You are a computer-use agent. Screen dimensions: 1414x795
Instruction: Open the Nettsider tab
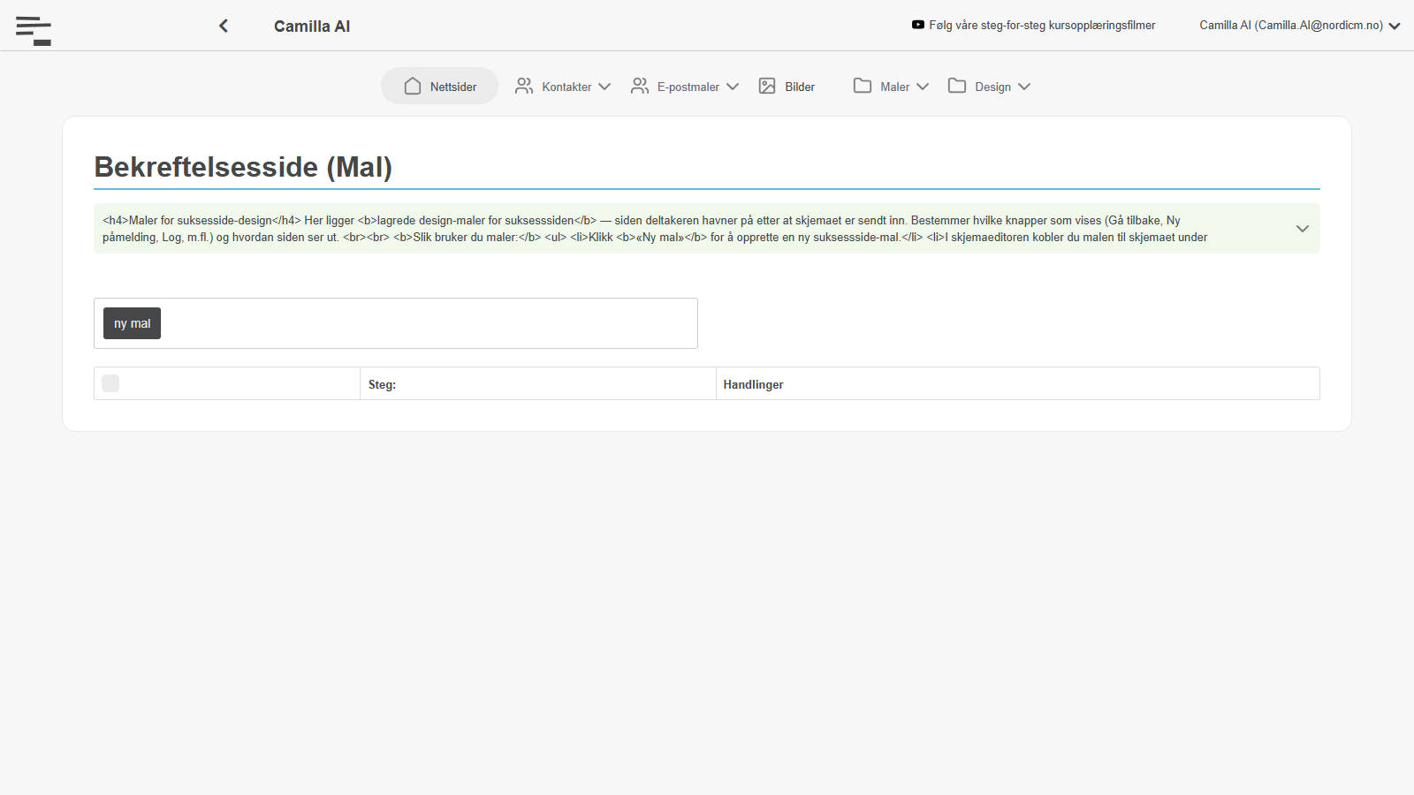point(439,86)
